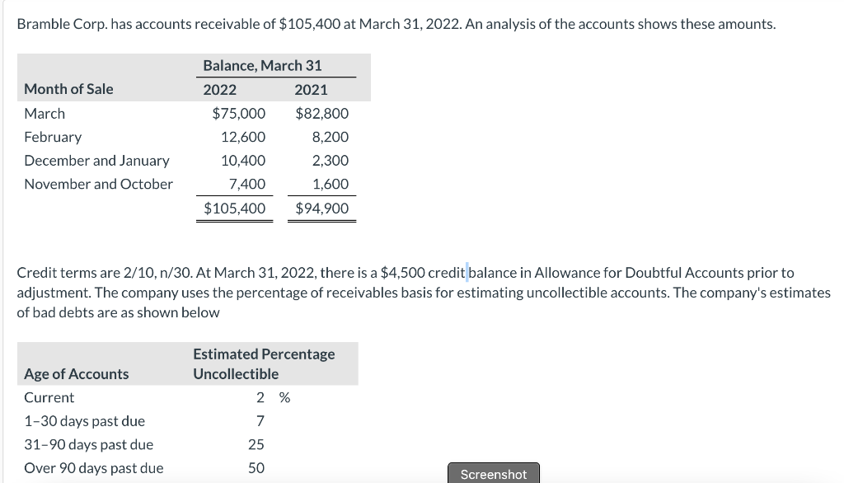Click the 1–30 days past due row
Viewport: 844px width, 483px height.
pos(85,421)
